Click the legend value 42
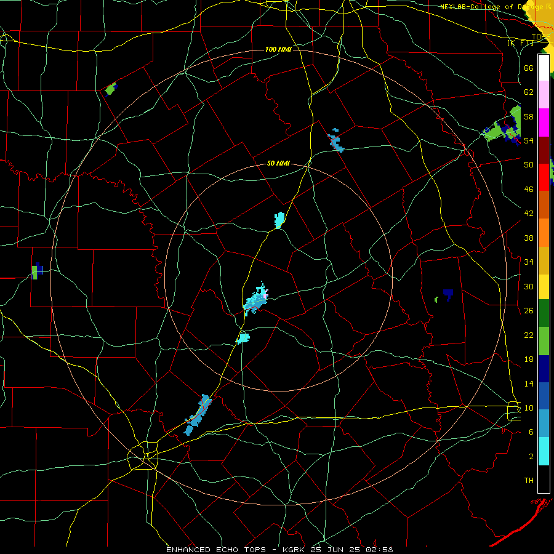Viewport: 554px width, 554px height. 529,214
